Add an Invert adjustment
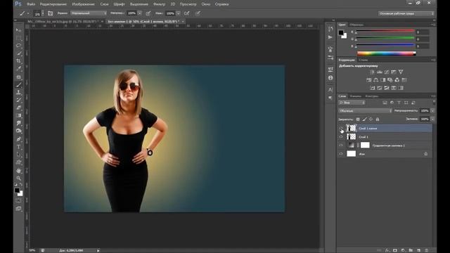This screenshot has height=253, width=450. click(373, 88)
